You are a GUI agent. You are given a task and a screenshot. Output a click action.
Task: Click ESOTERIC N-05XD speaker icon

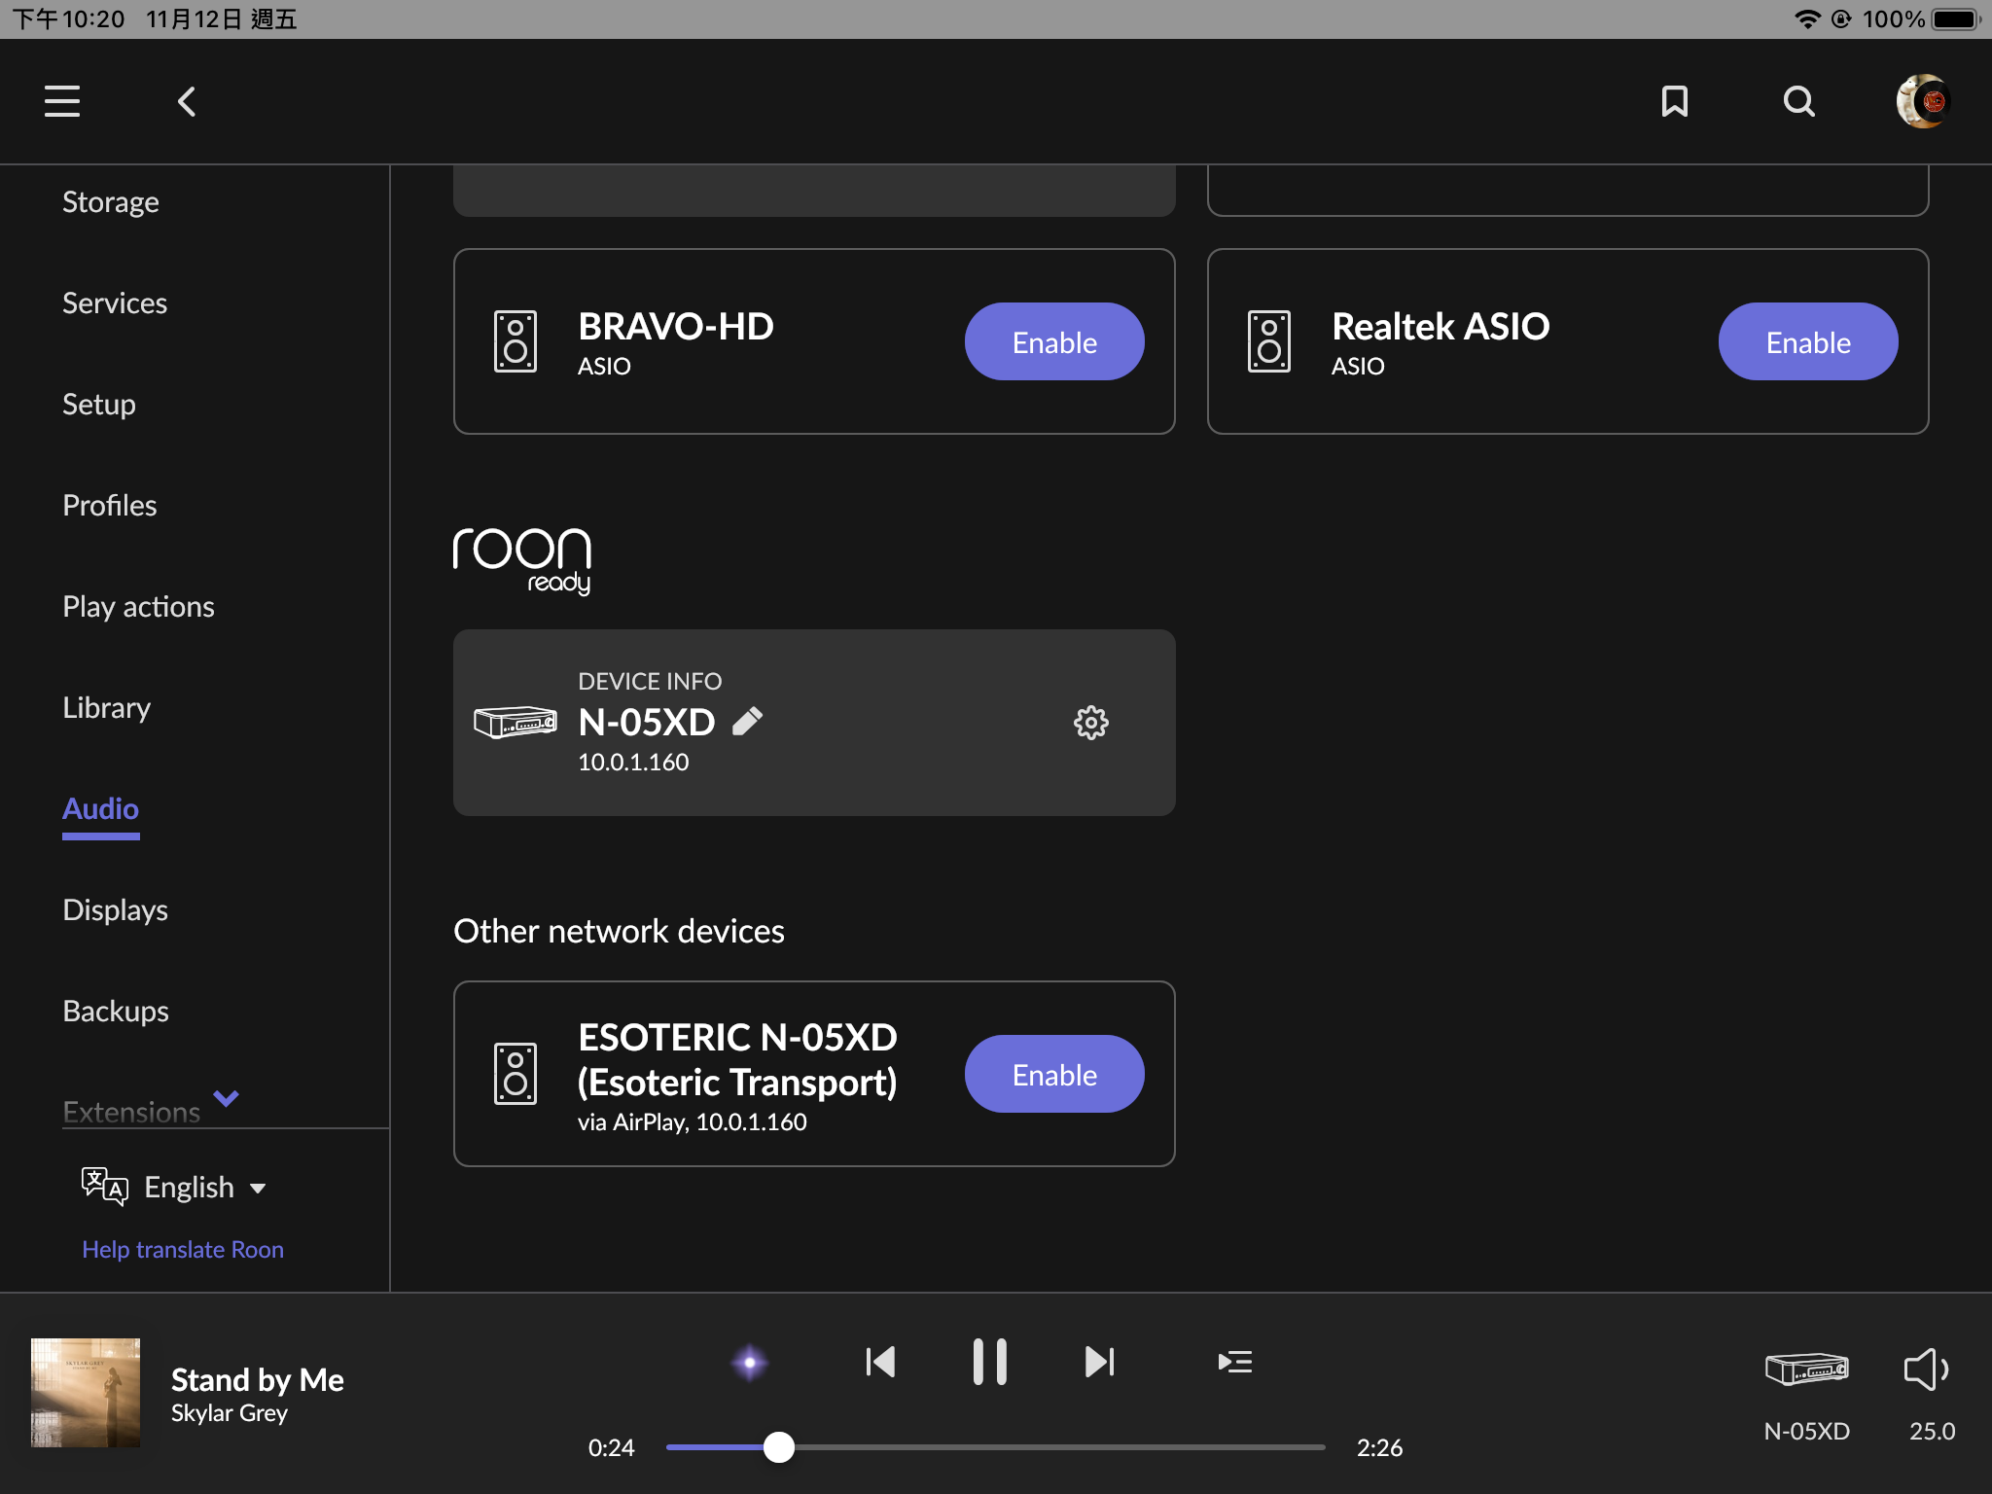click(x=516, y=1074)
